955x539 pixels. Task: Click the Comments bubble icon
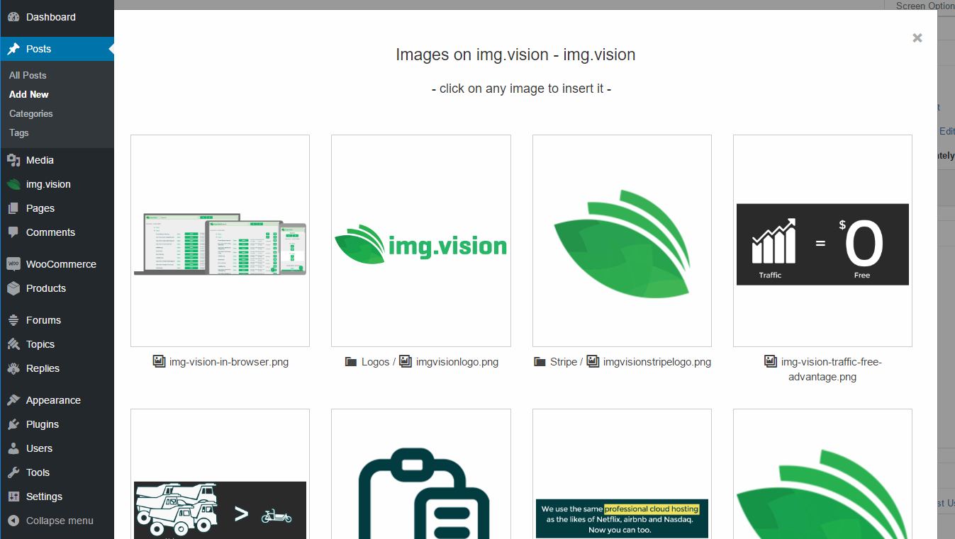click(13, 232)
